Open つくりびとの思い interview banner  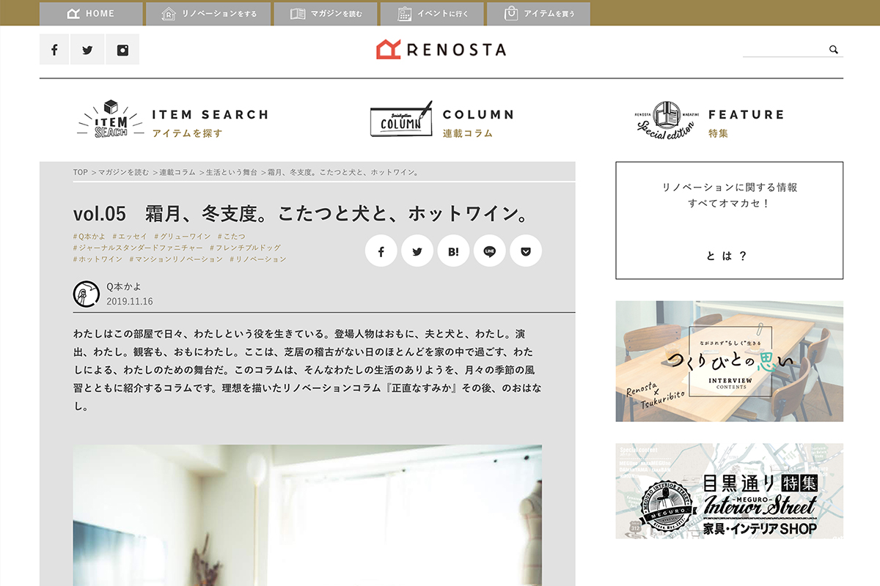coord(729,361)
